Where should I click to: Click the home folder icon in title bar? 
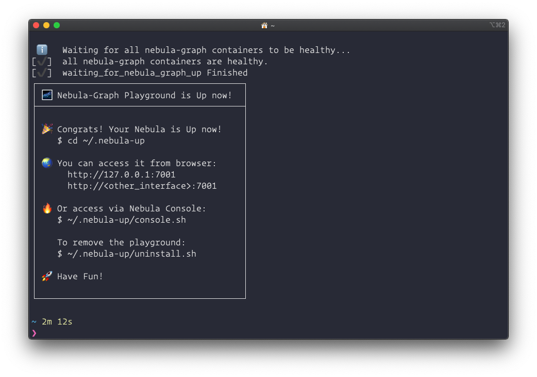pyautogui.click(x=264, y=25)
